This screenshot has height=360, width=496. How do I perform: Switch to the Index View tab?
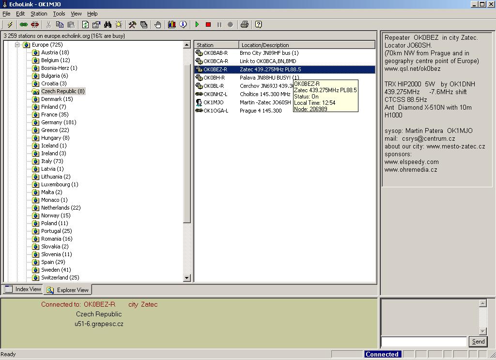23,289
